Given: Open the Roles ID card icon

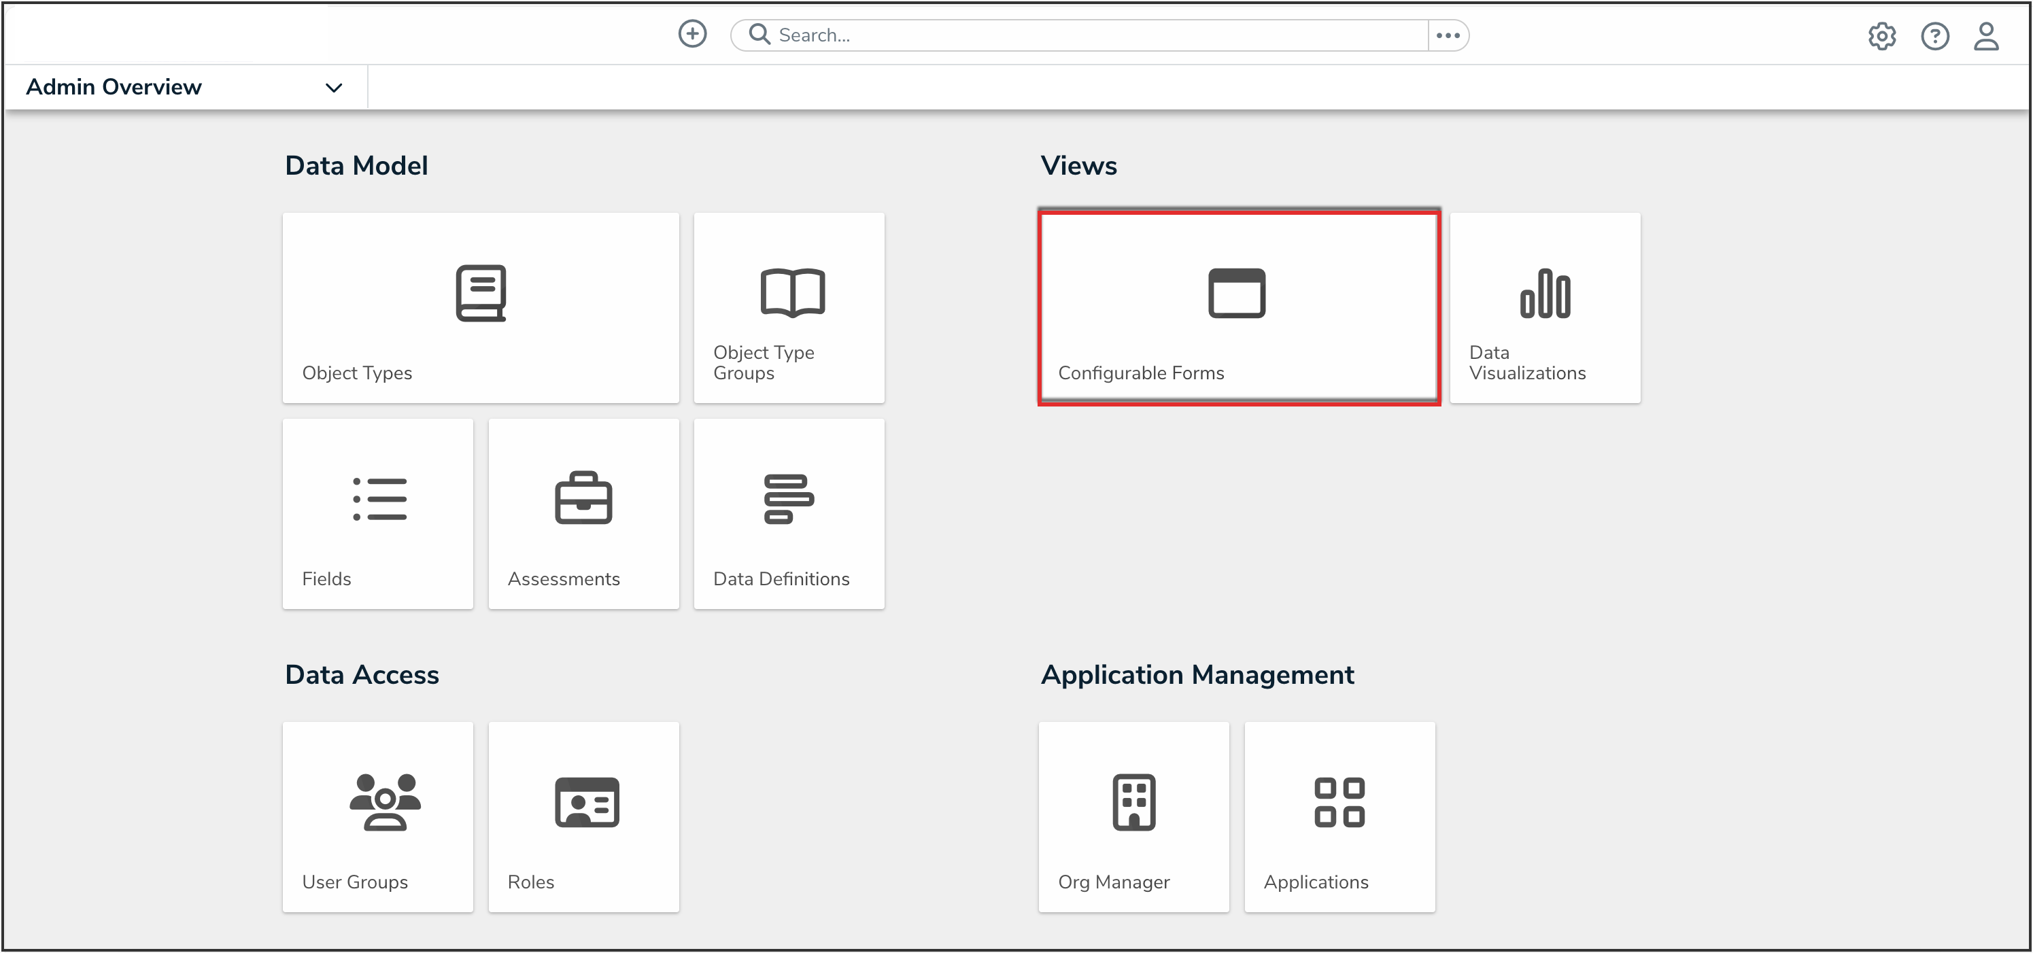Looking at the screenshot, I should [x=586, y=802].
